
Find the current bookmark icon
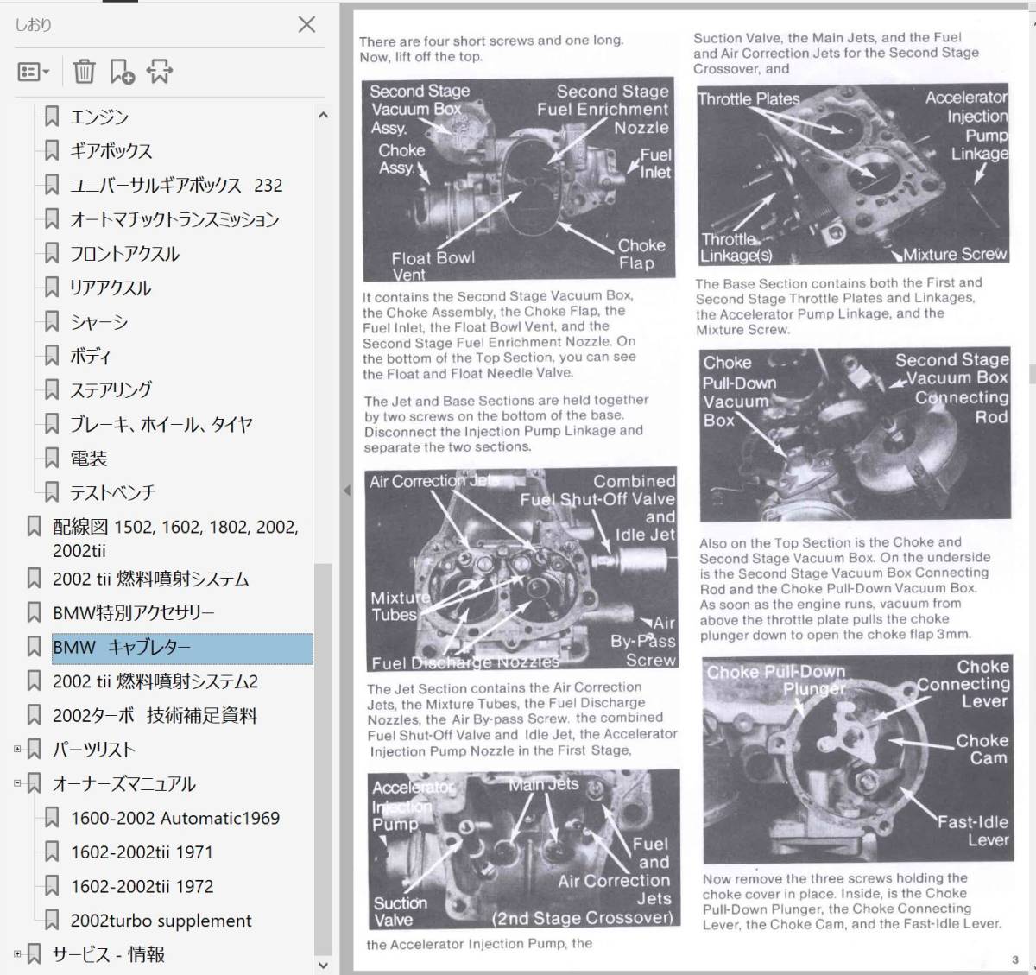click(x=160, y=72)
